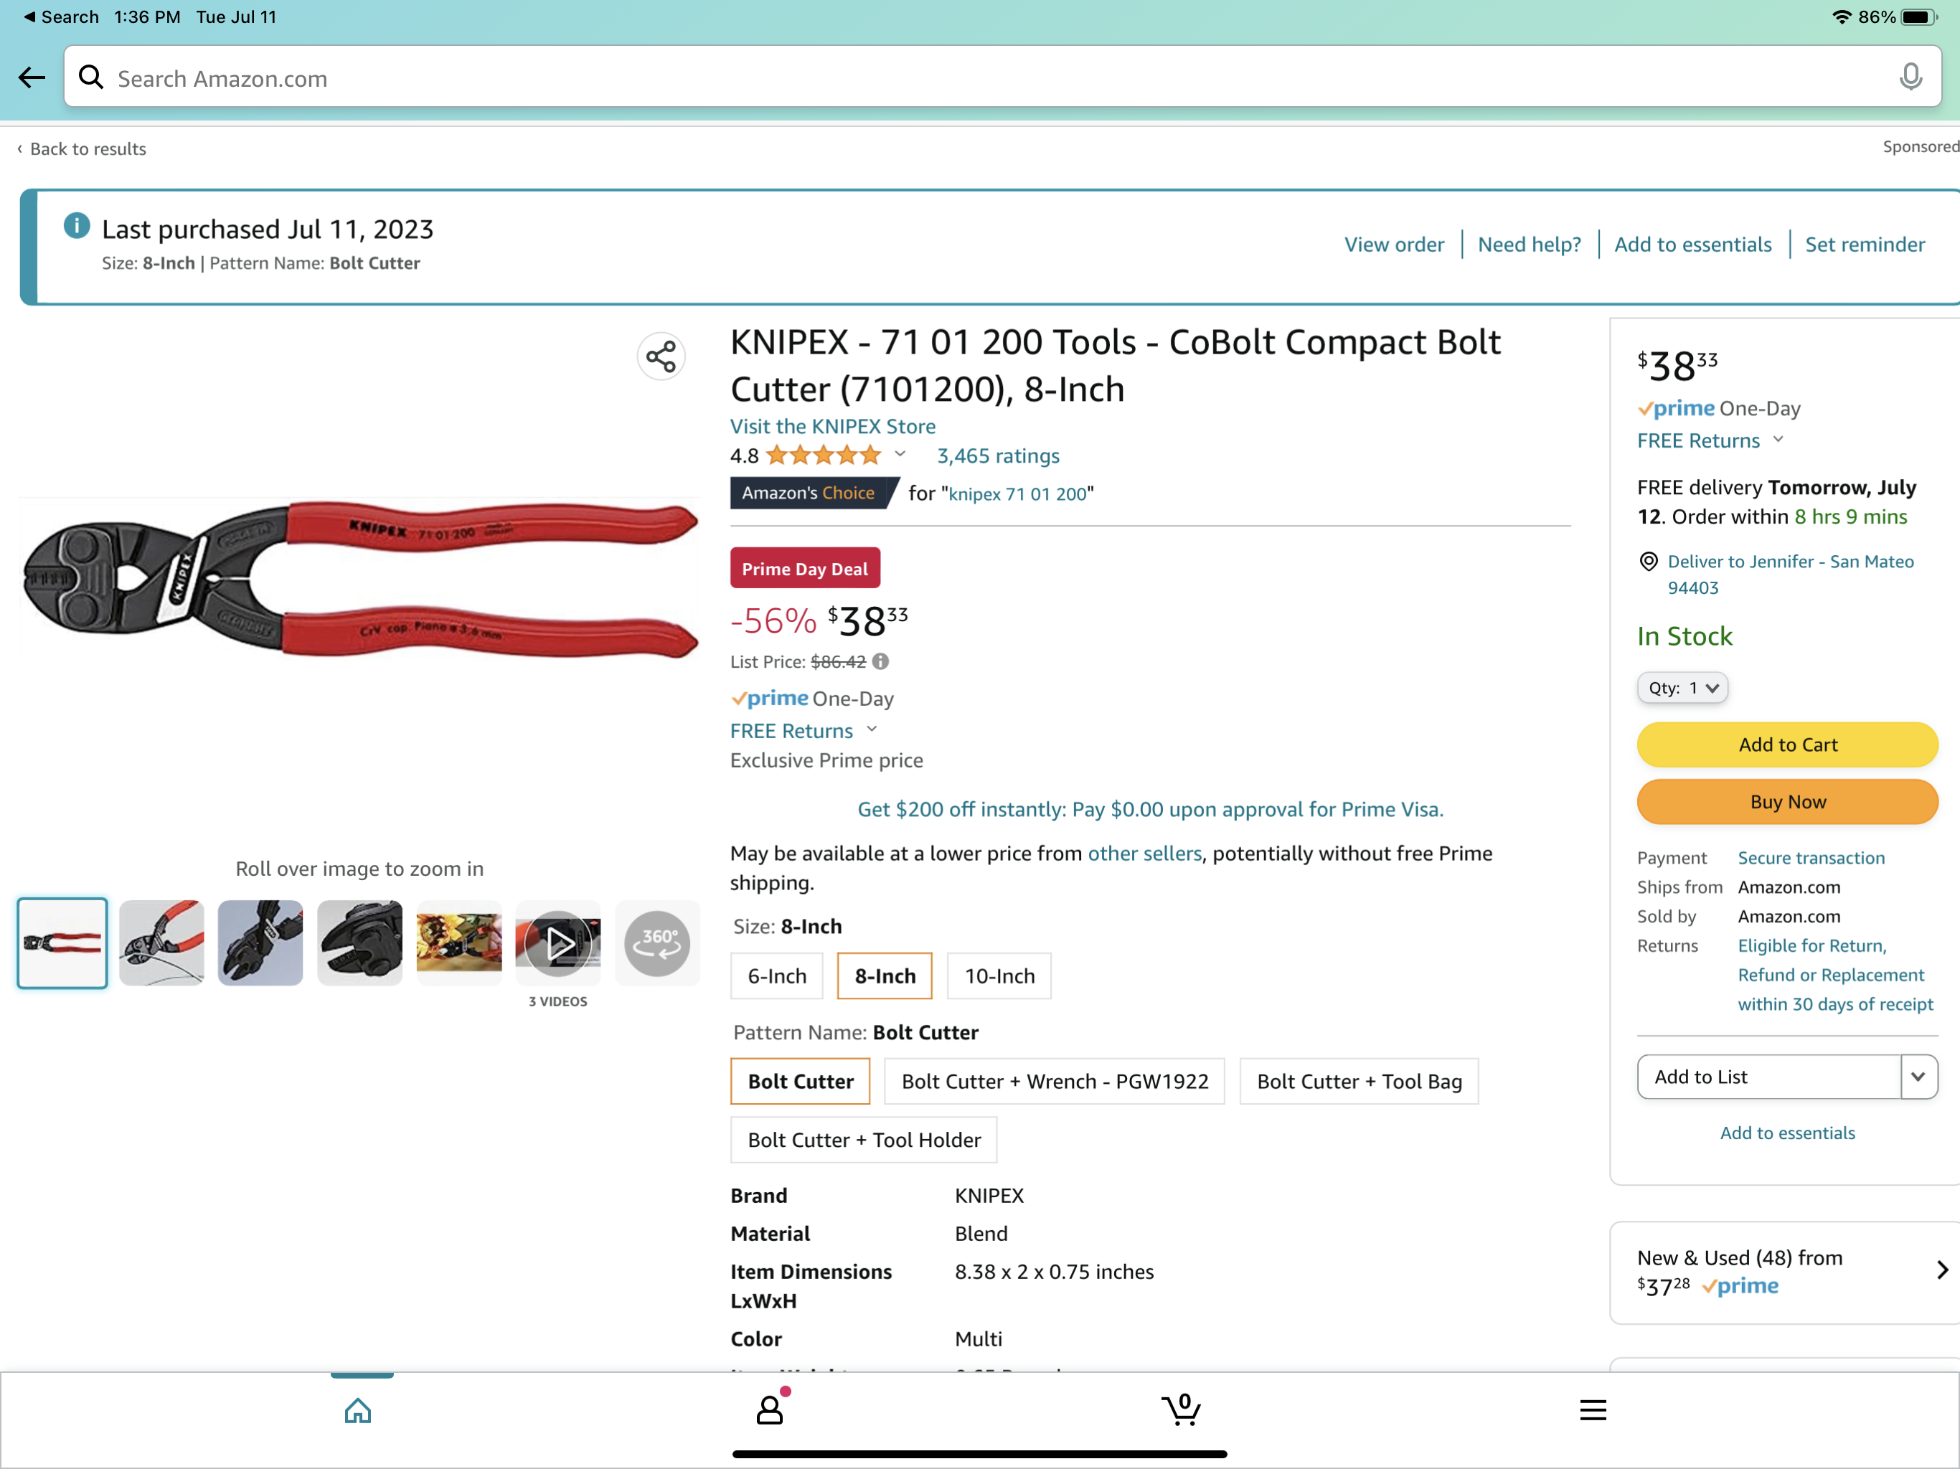This screenshot has height=1469, width=1960.
Task: Expand the star rating breakdown chevron
Action: (900, 455)
